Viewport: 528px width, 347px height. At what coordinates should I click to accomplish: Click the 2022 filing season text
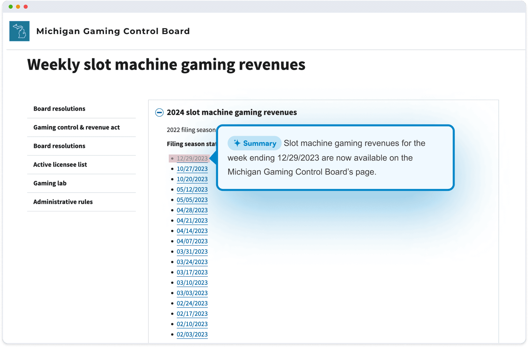tap(191, 130)
